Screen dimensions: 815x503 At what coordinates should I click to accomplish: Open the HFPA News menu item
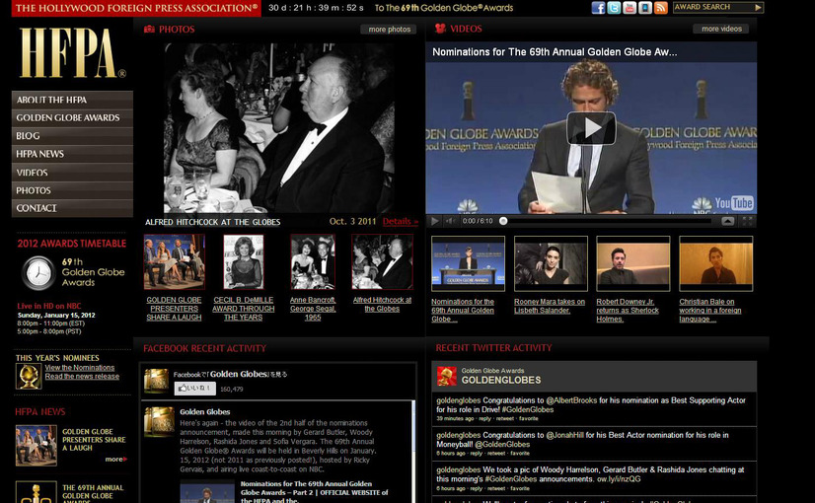point(72,154)
